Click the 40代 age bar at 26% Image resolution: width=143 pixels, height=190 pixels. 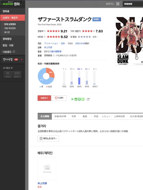click(x=87, y=78)
